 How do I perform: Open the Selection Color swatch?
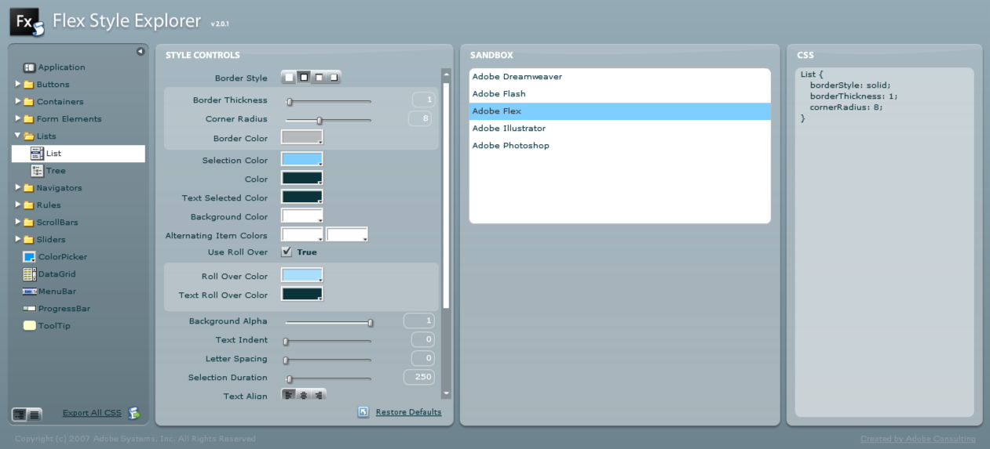tap(302, 160)
